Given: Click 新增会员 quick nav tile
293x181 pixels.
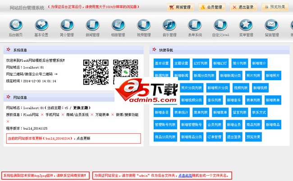Looking at the screenshot, I should click(x=234, y=125).
